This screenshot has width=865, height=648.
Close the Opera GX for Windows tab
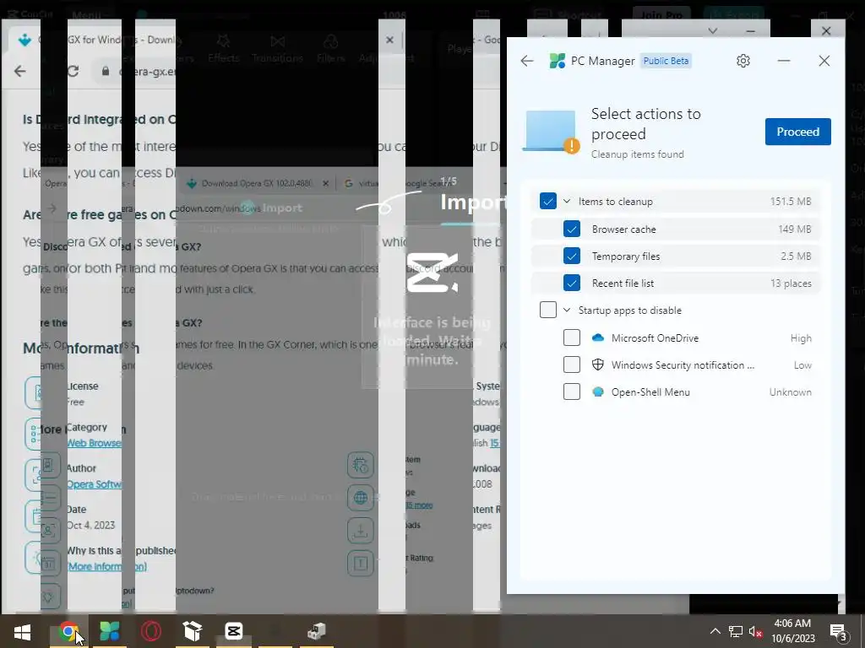coord(389,40)
